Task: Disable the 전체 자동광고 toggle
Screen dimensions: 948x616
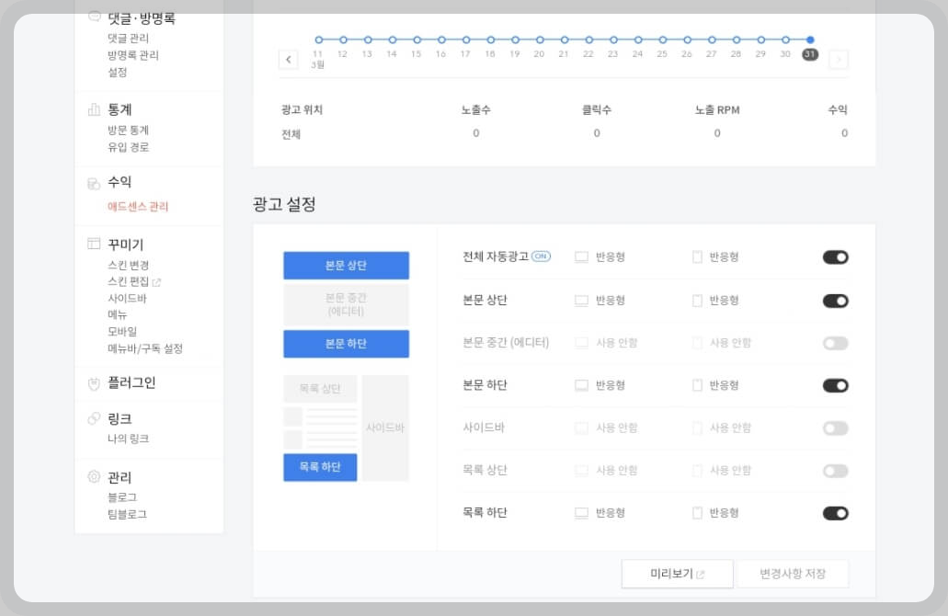Action: (835, 257)
